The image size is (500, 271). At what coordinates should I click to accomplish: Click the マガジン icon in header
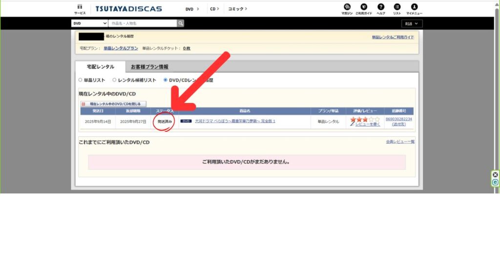[347, 7]
